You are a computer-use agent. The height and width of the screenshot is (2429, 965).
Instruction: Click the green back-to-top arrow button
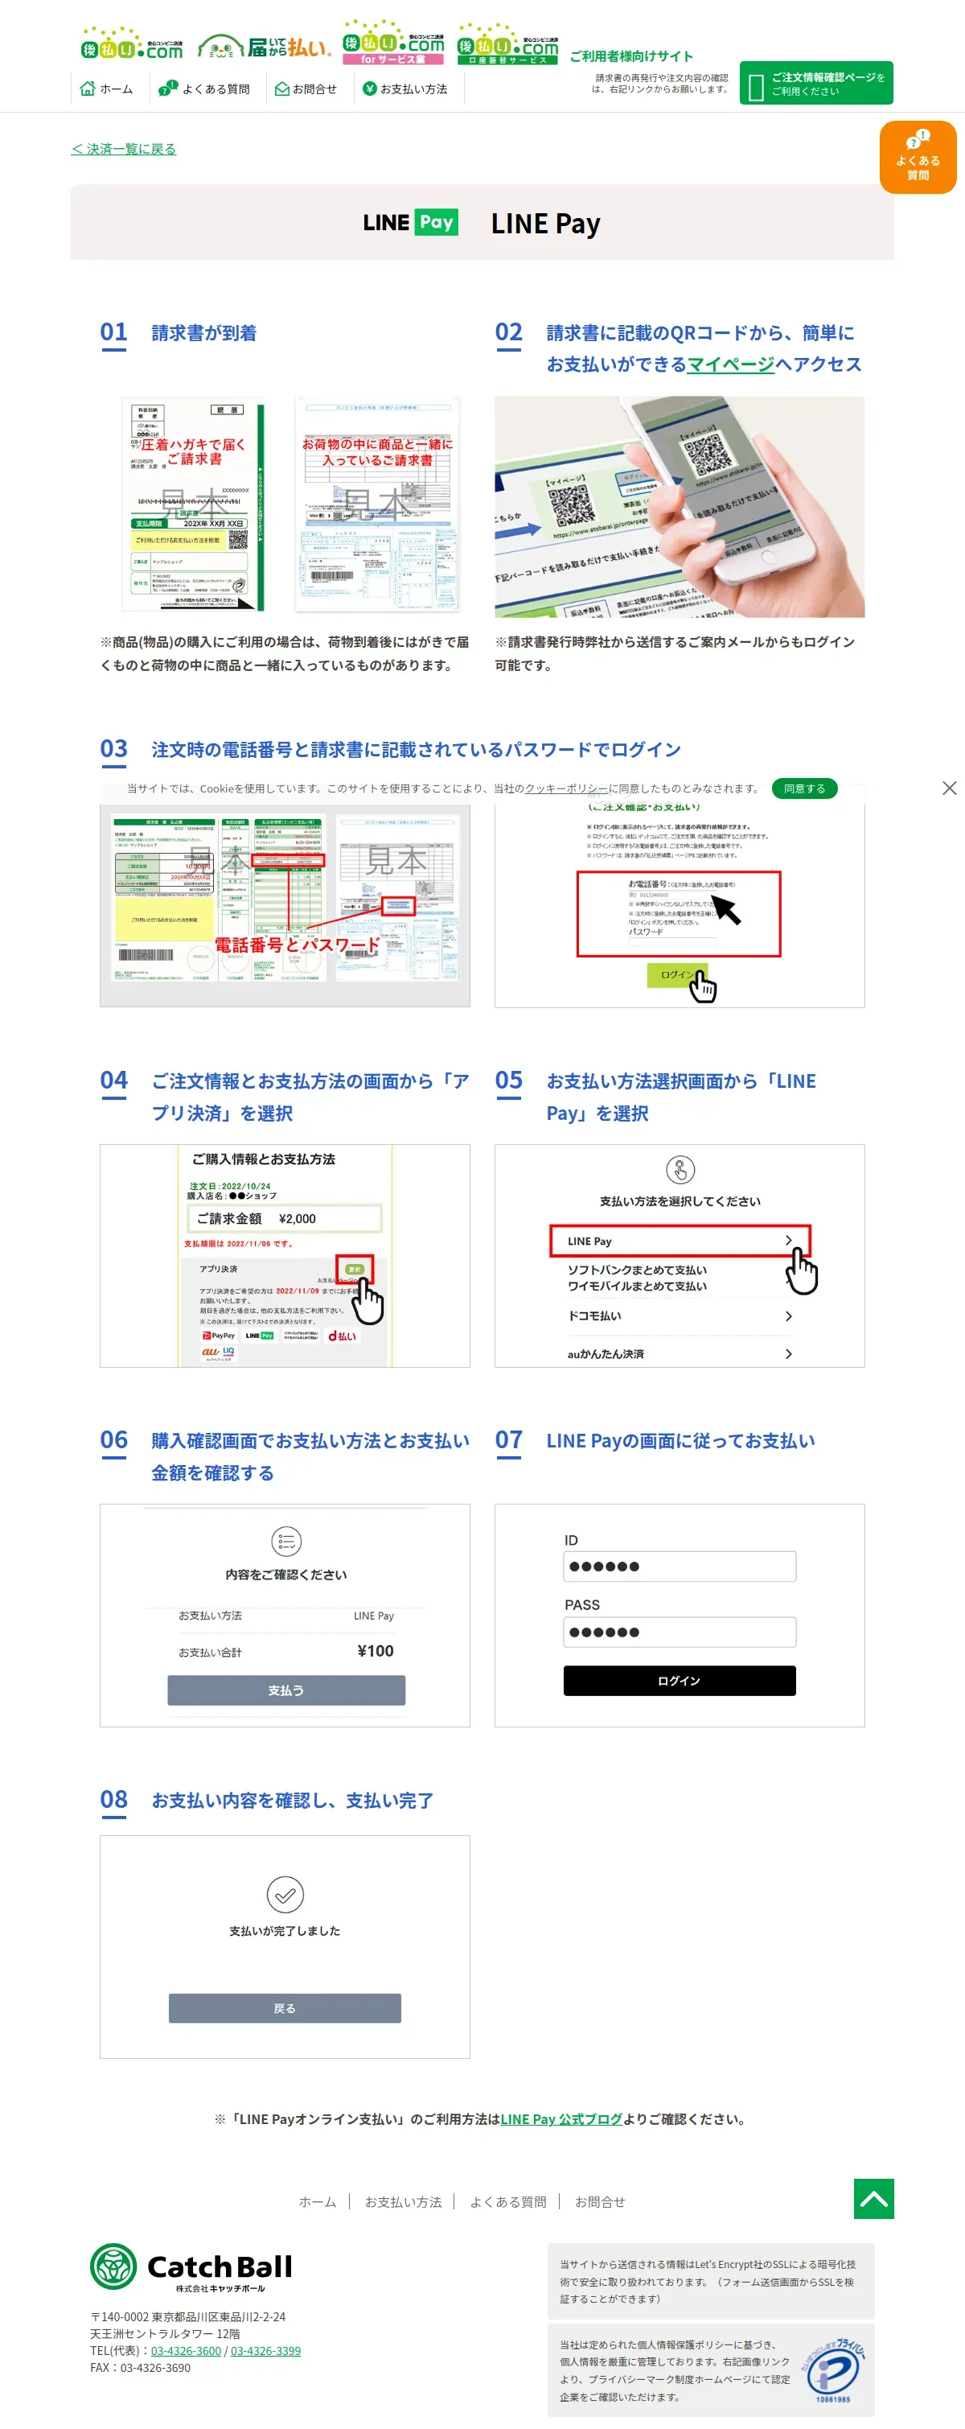873,2199
